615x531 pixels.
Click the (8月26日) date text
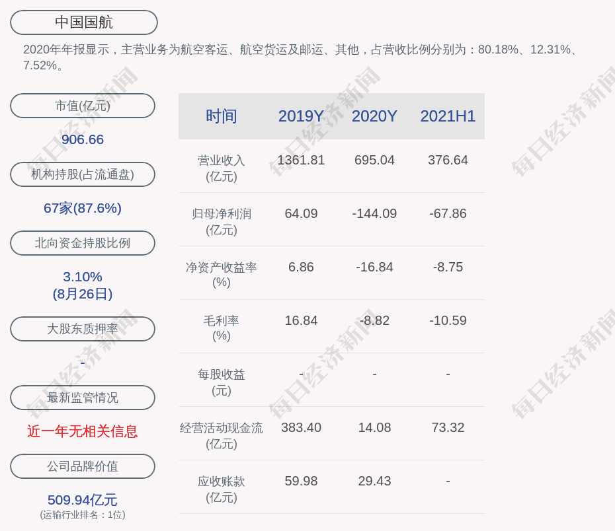[83, 294]
